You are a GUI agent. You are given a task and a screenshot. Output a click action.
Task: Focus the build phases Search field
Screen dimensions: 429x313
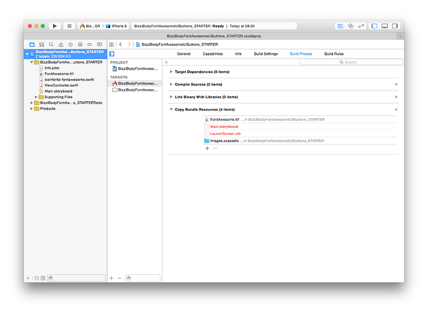pyautogui.click(x=351, y=62)
